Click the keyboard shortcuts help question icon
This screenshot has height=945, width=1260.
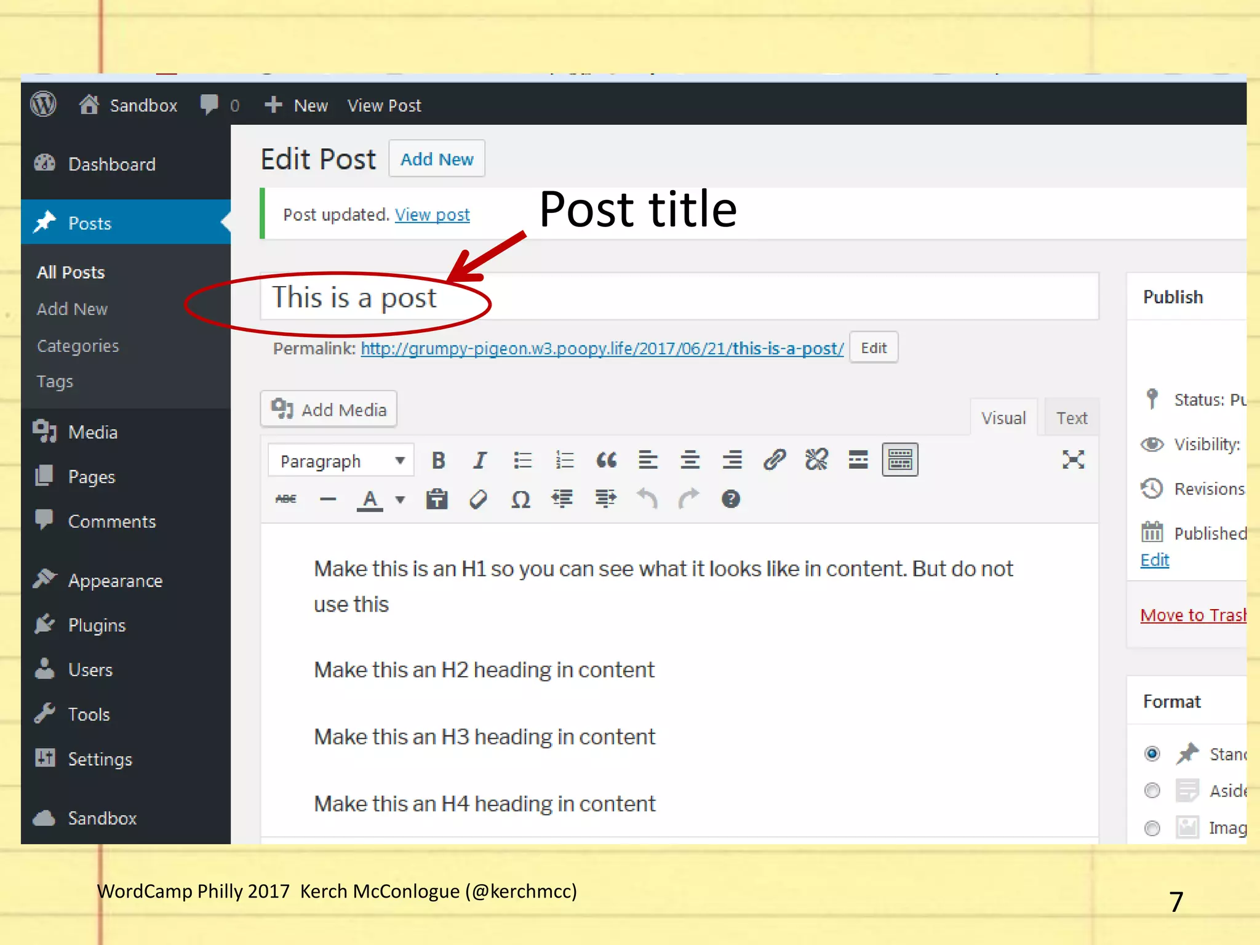[730, 499]
